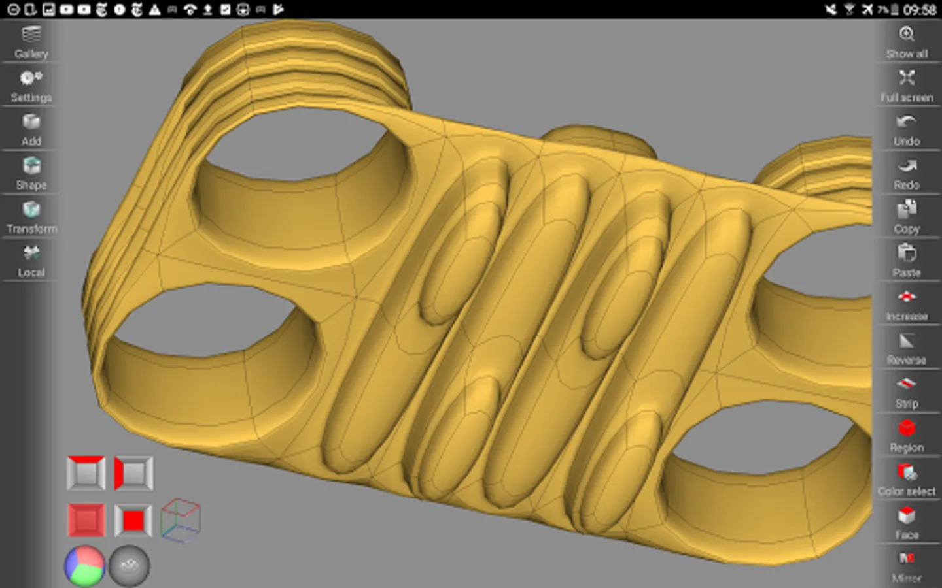Select front view cube button
Image resolution: width=942 pixels, height=588 pixels.
(133, 520)
